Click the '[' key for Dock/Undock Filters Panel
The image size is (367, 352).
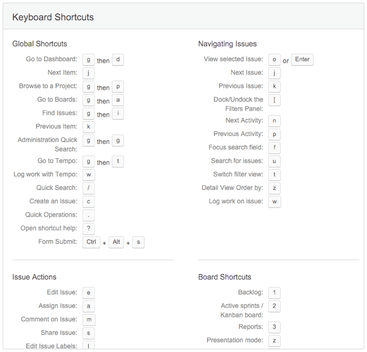[x=274, y=100]
